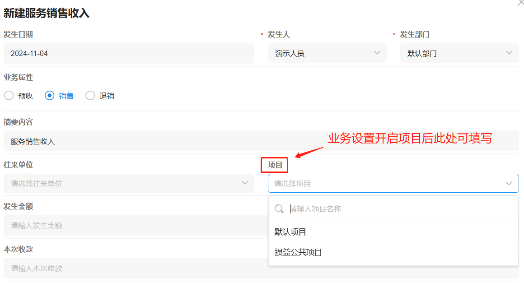
Task: Click the chevron arrow of 发生部门 field
Action: pyautogui.click(x=510, y=53)
